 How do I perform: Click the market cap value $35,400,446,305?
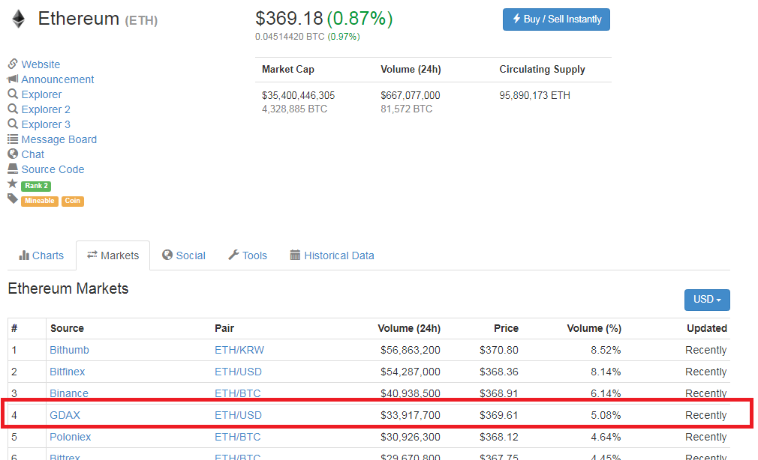[298, 96]
